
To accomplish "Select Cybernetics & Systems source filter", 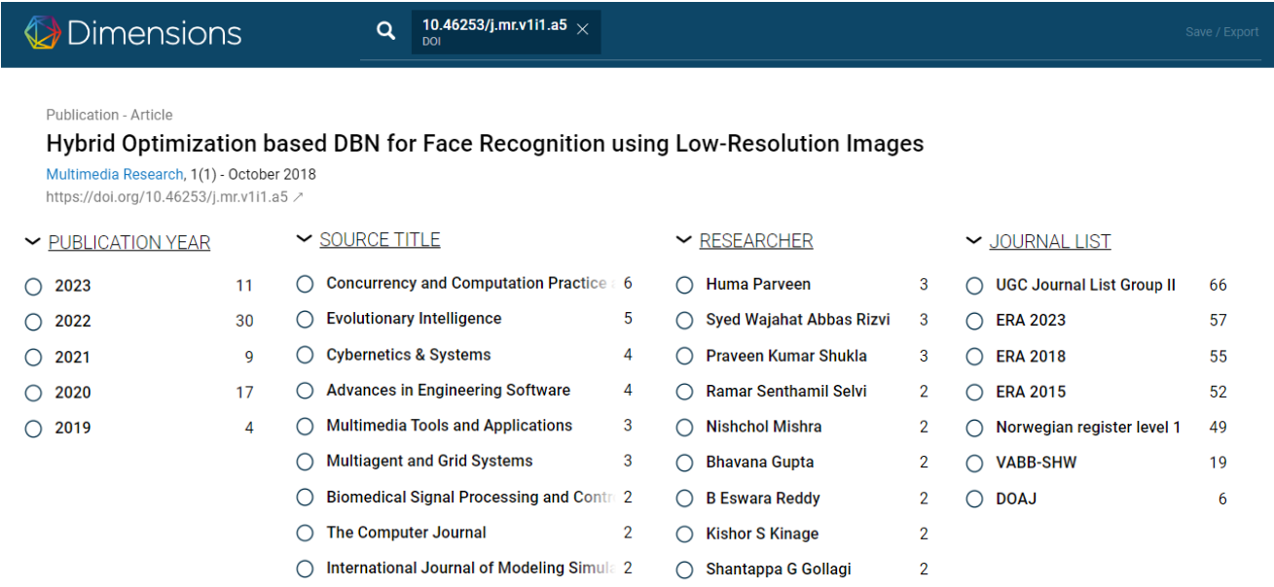I will coord(306,355).
